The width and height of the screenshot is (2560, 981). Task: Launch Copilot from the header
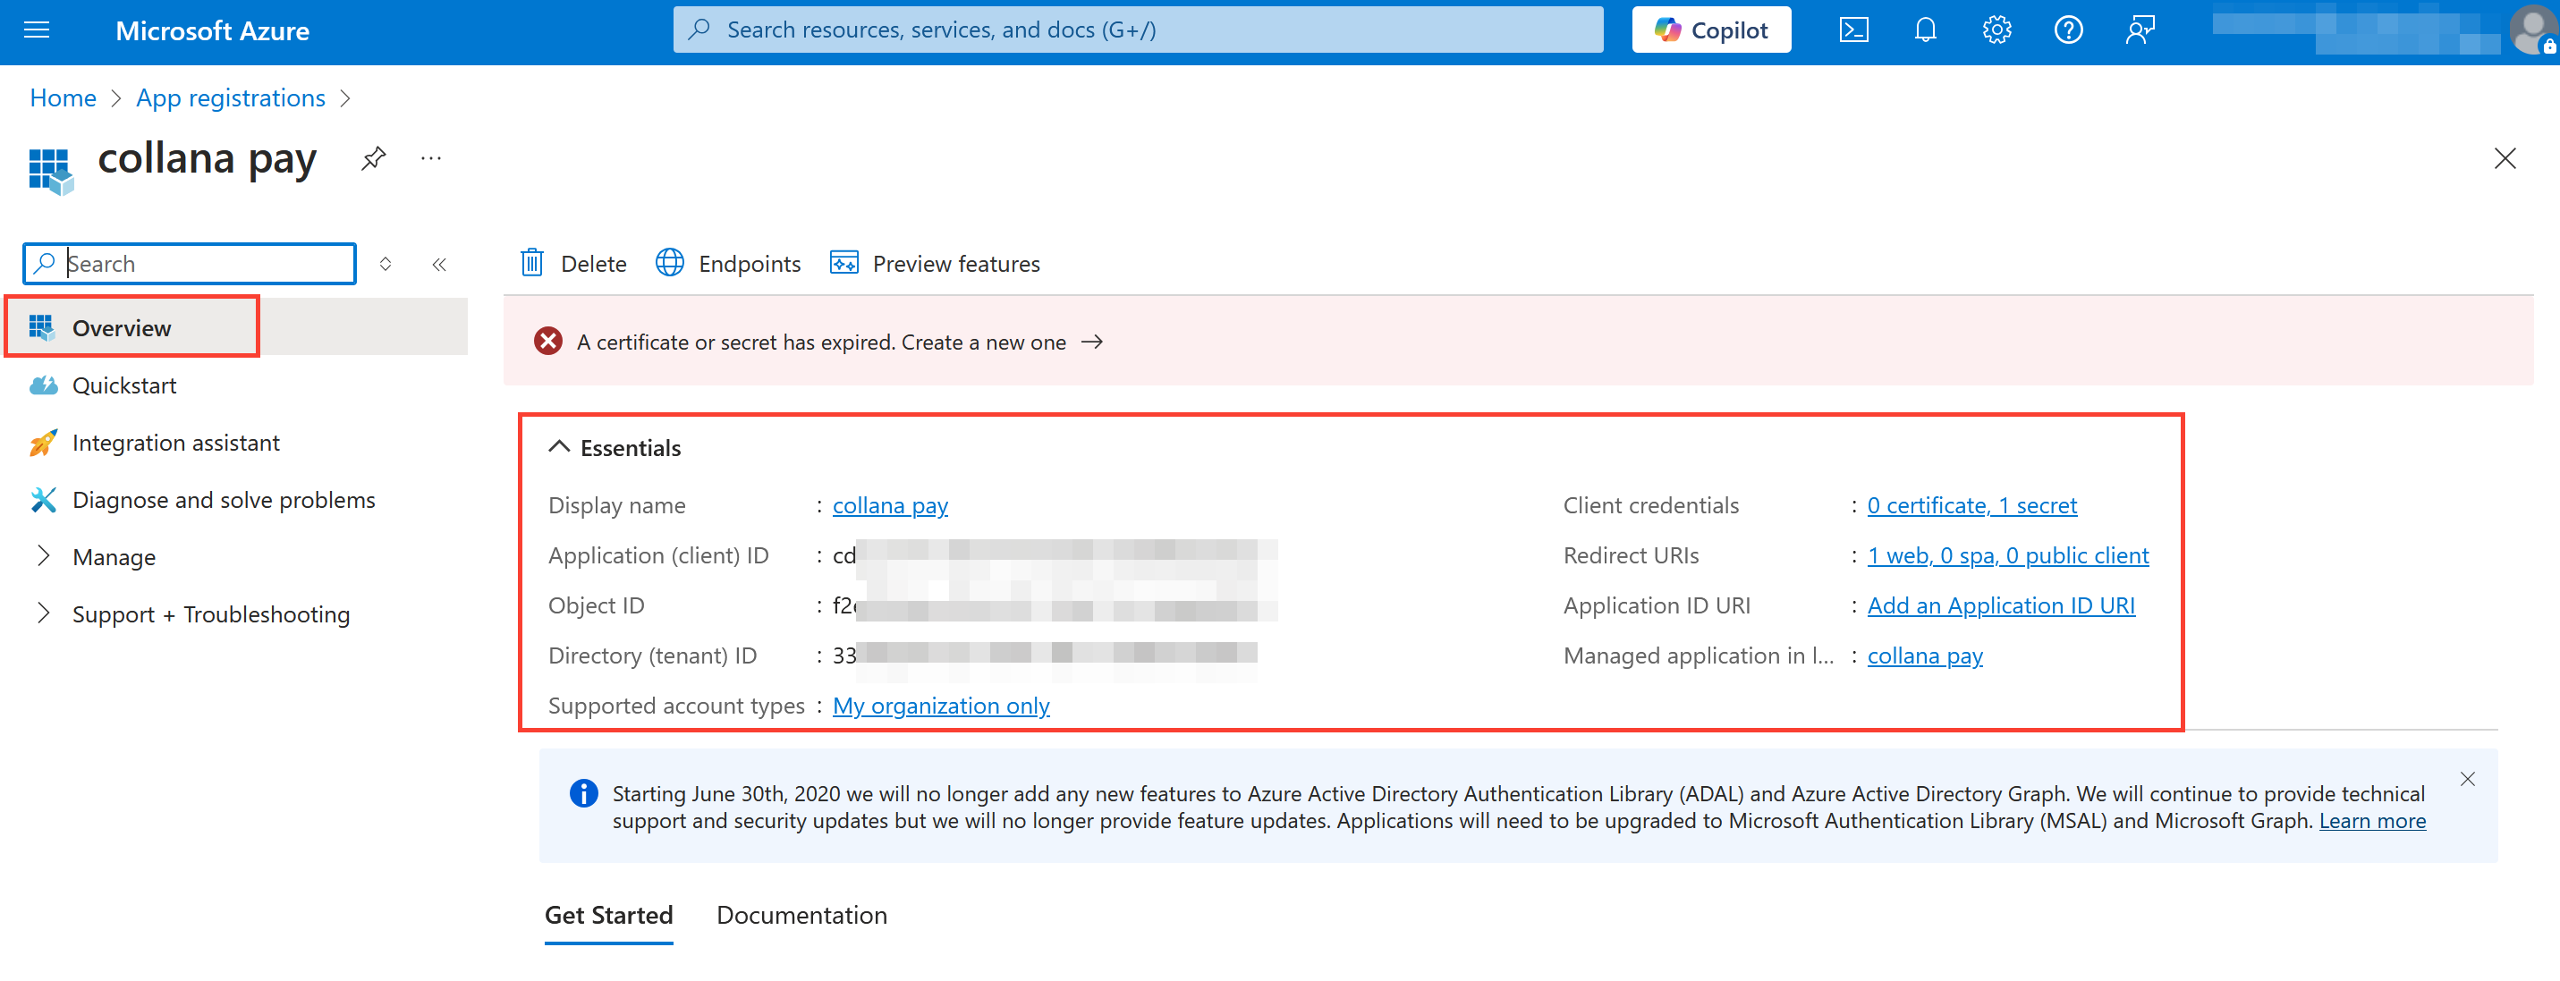[1711, 30]
